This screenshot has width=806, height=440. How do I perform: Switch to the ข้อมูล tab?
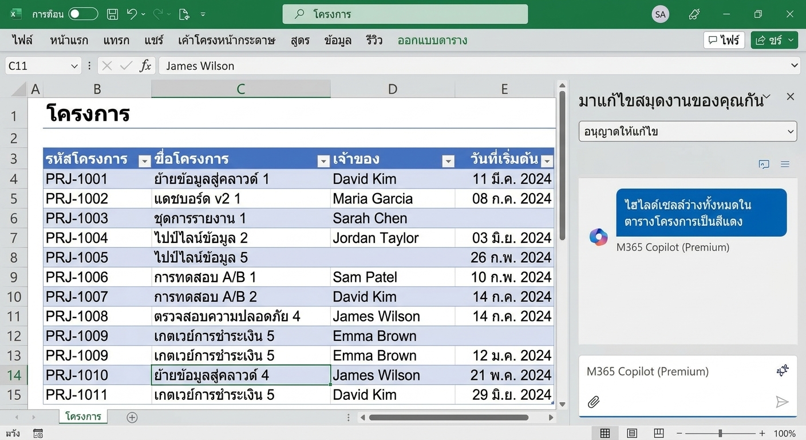[x=338, y=40]
